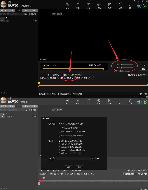Click the 音乐 volume slider

tap(127, 64)
